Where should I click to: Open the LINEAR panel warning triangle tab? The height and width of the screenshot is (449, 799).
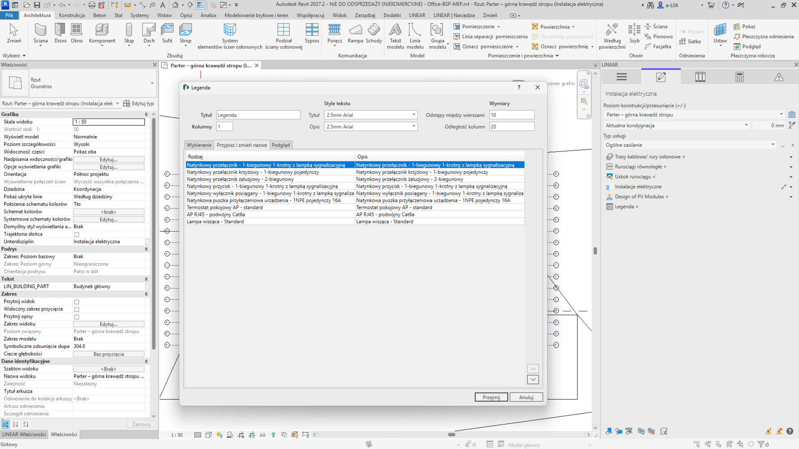(x=779, y=77)
